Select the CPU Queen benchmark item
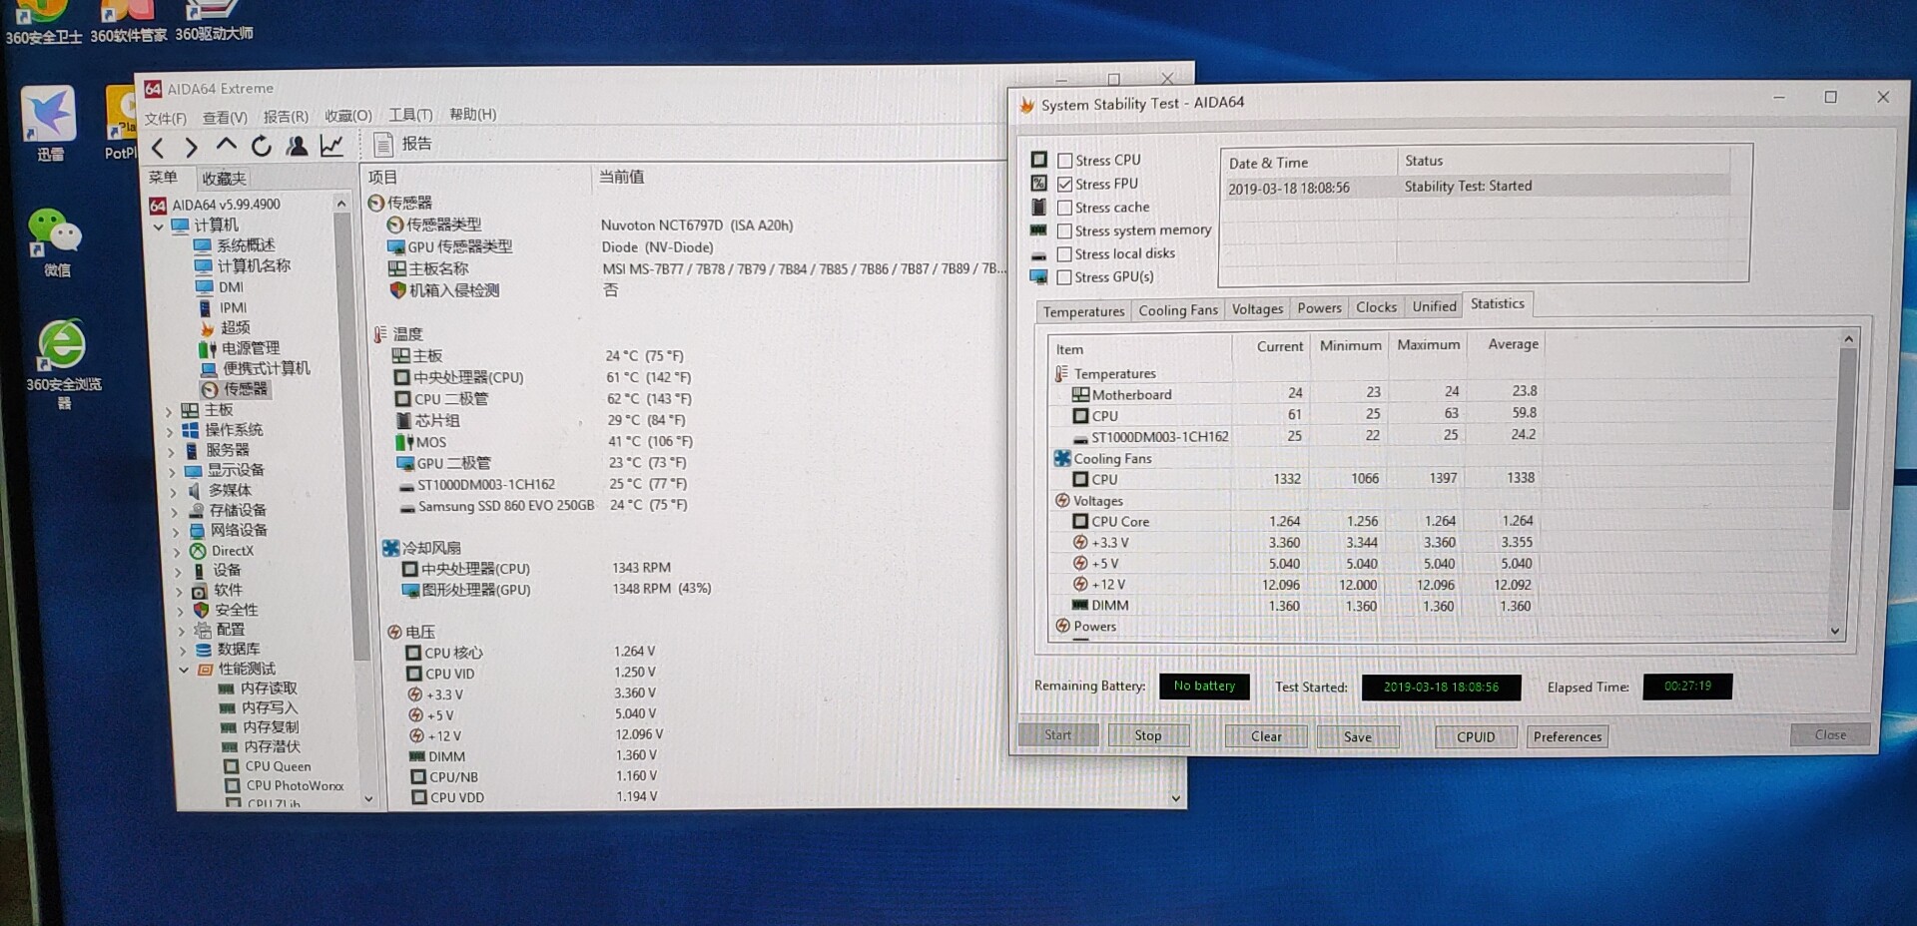 coord(278,766)
